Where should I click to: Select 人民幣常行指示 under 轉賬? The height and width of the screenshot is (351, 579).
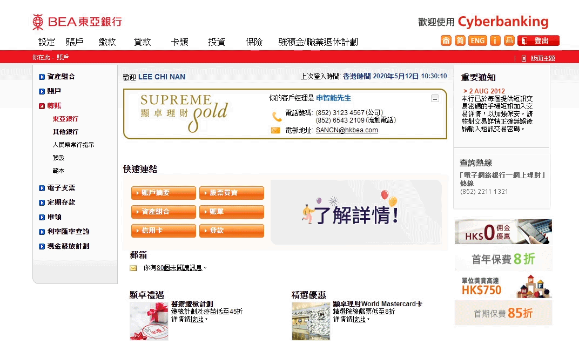pos(73,145)
